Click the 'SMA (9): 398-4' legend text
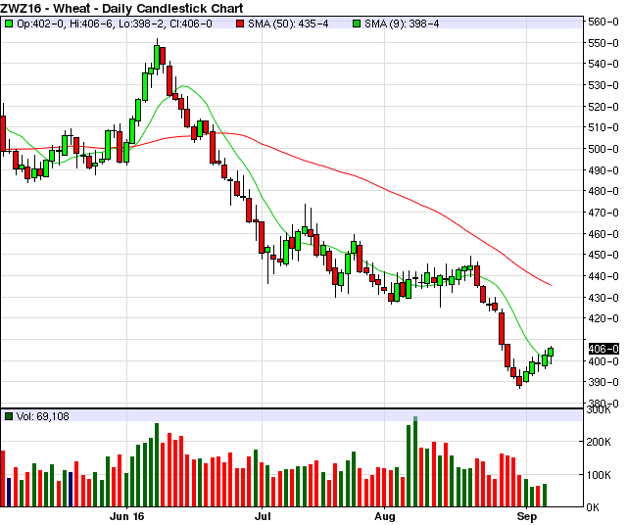Viewport: 627px width, 525px height. coord(402,24)
